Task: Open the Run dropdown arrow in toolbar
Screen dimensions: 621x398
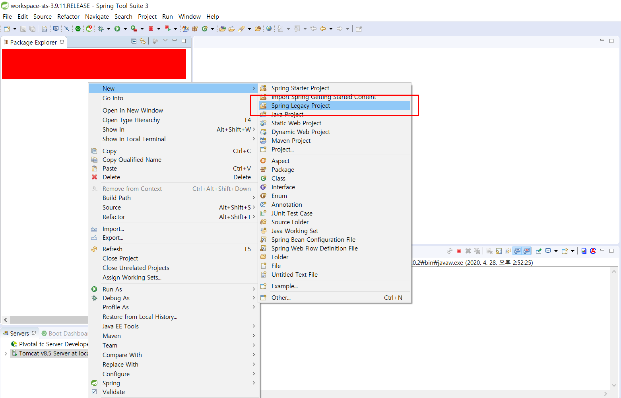Action: coord(125,29)
